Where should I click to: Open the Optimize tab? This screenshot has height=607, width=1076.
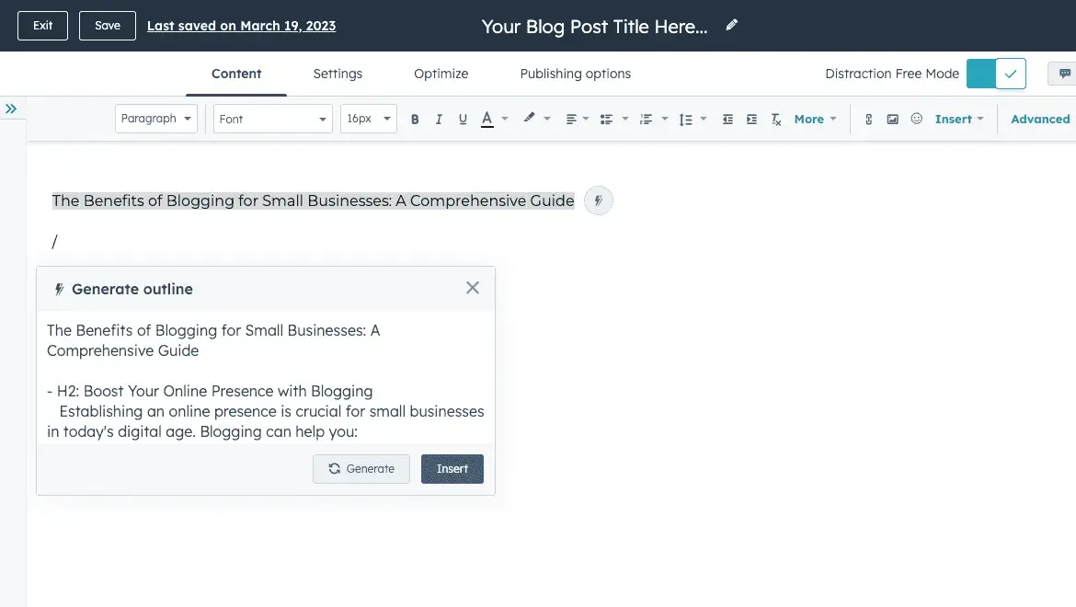[x=441, y=74]
